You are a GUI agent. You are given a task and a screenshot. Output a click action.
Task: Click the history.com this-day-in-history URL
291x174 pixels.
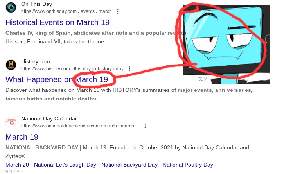[x=72, y=69]
